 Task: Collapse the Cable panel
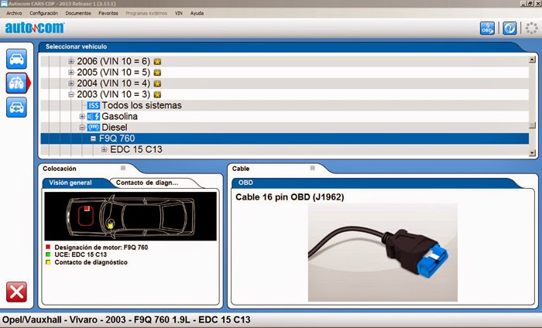coord(313,168)
